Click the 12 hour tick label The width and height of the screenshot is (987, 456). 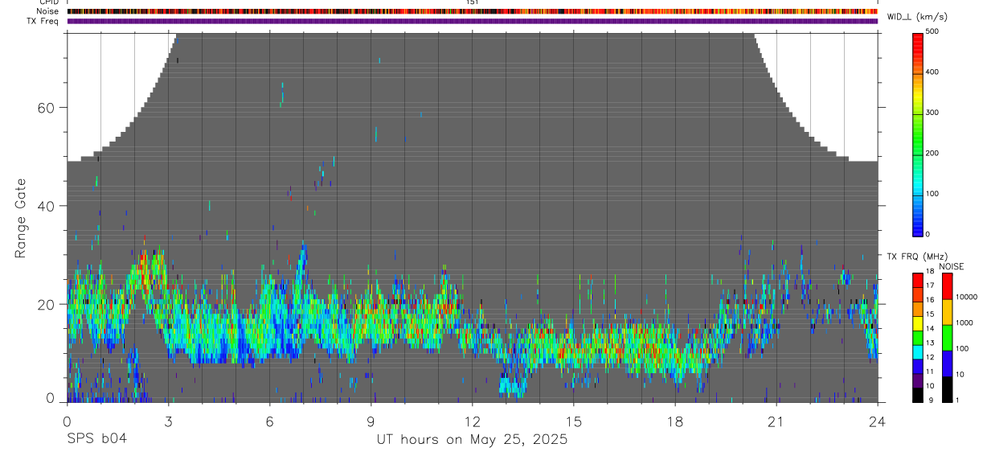(x=473, y=421)
